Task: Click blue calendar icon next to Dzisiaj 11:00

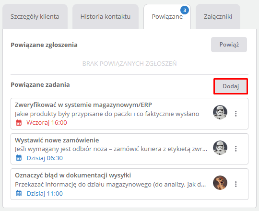Action: [19, 193]
